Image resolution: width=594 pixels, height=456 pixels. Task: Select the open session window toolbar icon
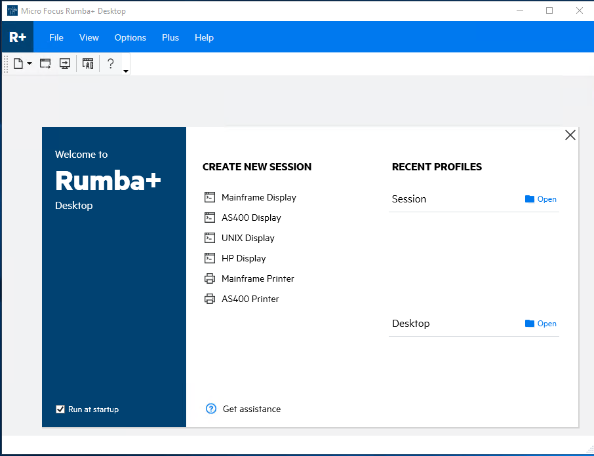pyautogui.click(x=45, y=63)
